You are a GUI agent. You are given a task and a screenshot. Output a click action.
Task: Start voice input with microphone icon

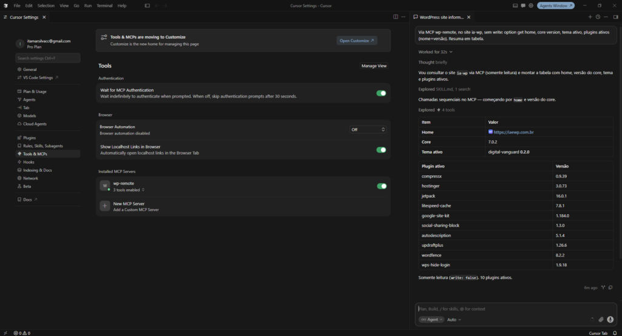point(610,320)
